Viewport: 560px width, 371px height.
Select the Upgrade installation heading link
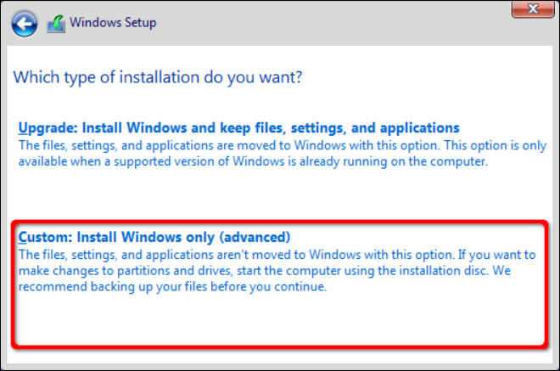238,127
